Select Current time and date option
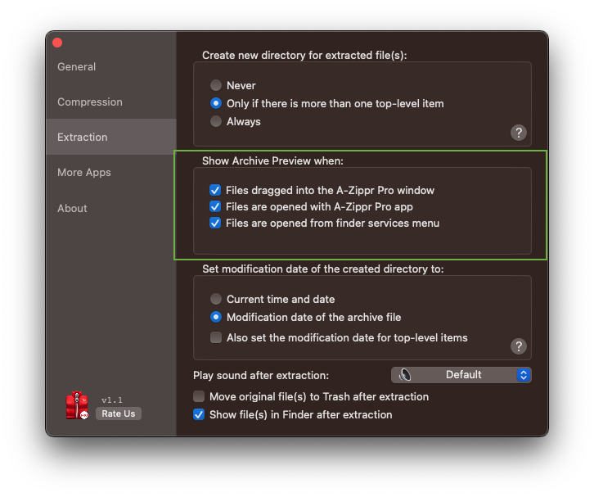Image resolution: width=594 pixels, height=497 pixels. [x=216, y=299]
